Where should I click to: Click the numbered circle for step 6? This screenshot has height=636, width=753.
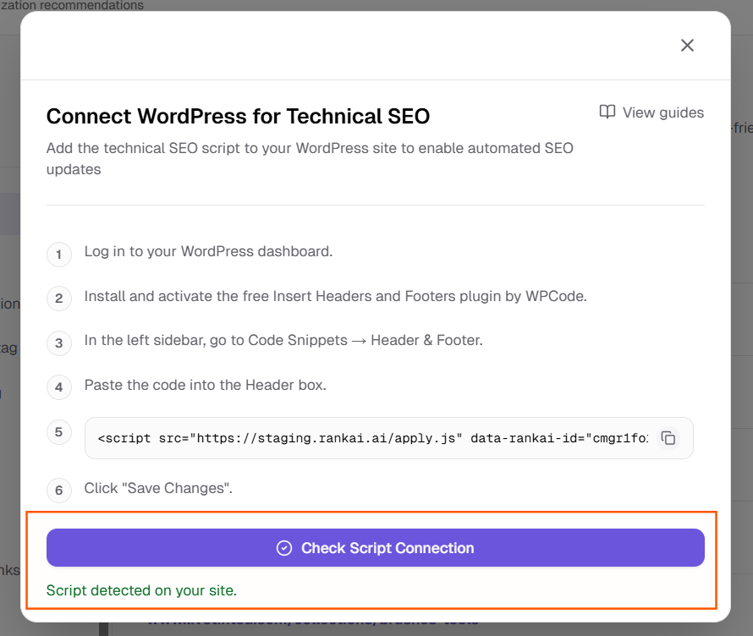pyautogui.click(x=59, y=489)
